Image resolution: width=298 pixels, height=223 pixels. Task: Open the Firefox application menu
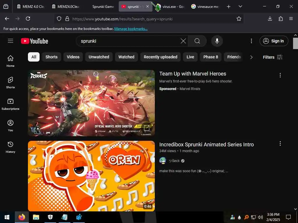pyautogui.click(x=291, y=19)
